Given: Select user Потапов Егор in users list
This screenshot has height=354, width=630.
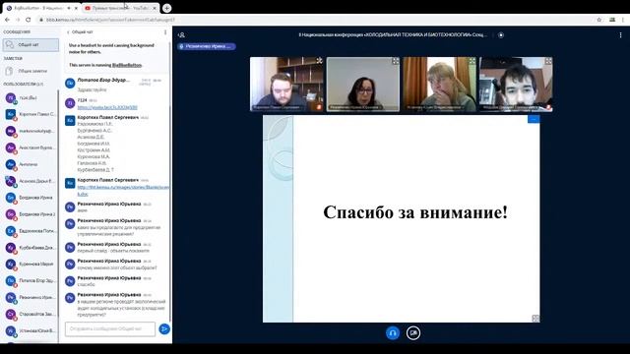Looking at the screenshot, I should pos(31,281).
